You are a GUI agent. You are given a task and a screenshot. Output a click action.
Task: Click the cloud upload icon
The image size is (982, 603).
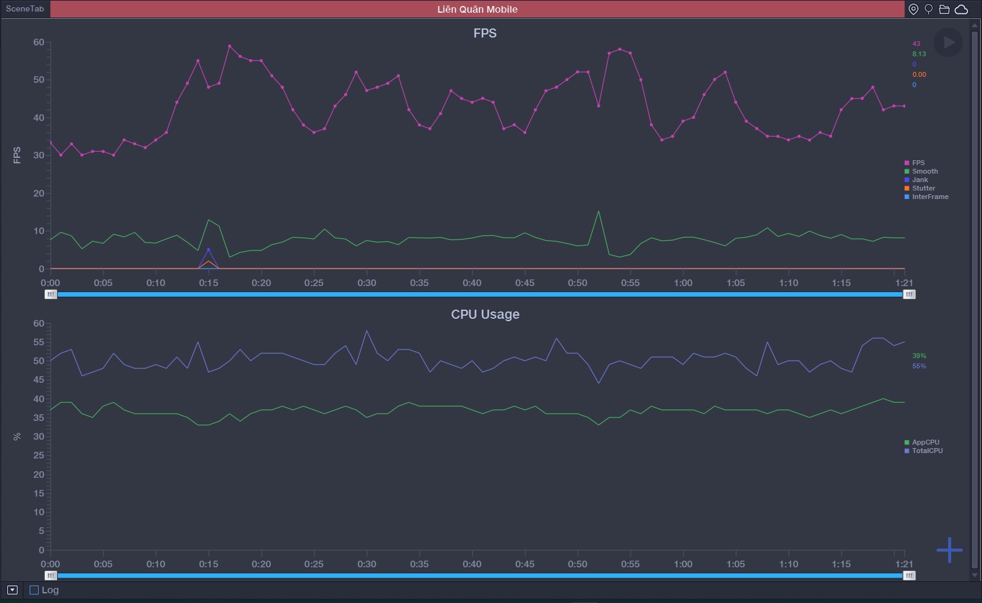pos(961,9)
